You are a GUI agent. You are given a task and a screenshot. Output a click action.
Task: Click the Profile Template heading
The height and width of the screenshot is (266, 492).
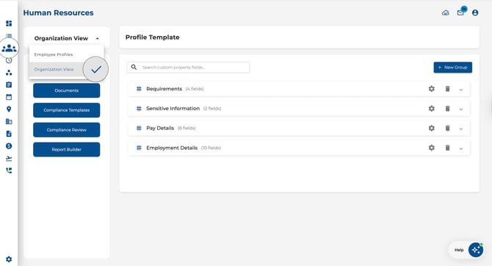tap(153, 37)
